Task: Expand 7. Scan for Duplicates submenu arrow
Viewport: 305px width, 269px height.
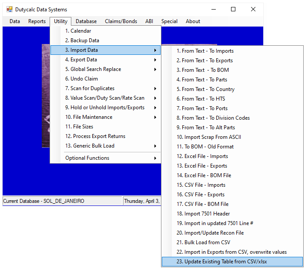Action: [155, 88]
